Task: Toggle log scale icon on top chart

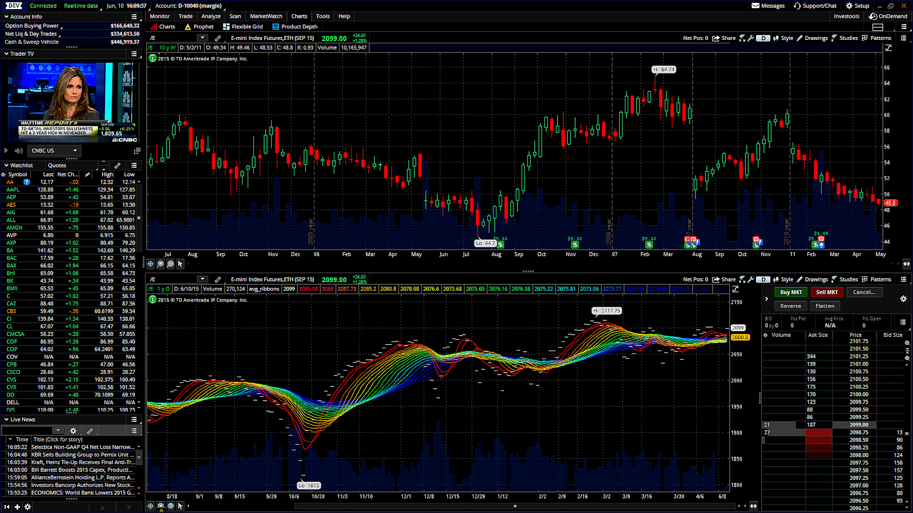Action: pyautogui.click(x=888, y=48)
